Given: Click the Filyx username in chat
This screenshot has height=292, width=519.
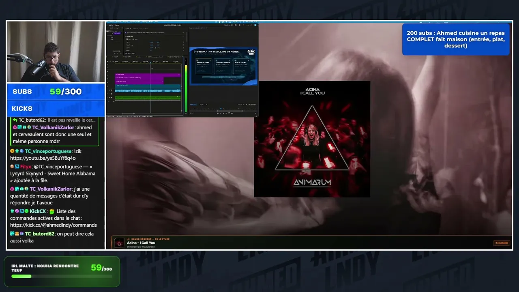Looking at the screenshot, I should 26,167.
